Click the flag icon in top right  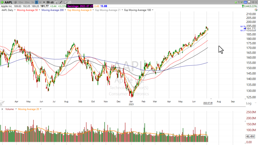(239, 2)
